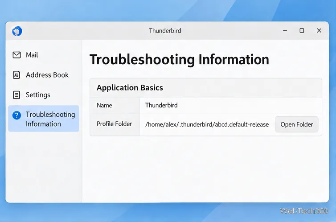This screenshot has height=222, width=336.
Task: Select the profile folder path text
Action: 207,124
